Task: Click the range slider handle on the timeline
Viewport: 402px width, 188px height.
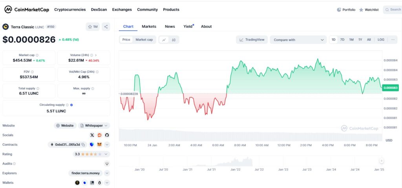Action: pos(381,161)
